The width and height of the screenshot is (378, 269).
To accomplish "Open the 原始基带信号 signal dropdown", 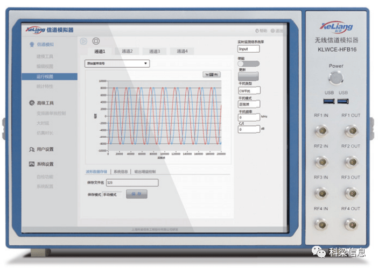I will pos(117,63).
